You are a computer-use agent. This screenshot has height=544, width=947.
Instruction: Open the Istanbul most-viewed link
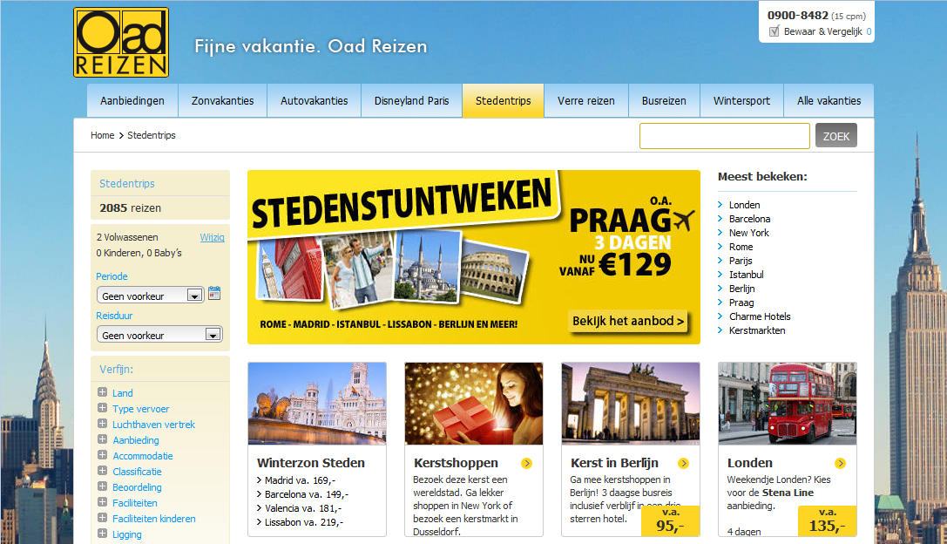click(747, 275)
